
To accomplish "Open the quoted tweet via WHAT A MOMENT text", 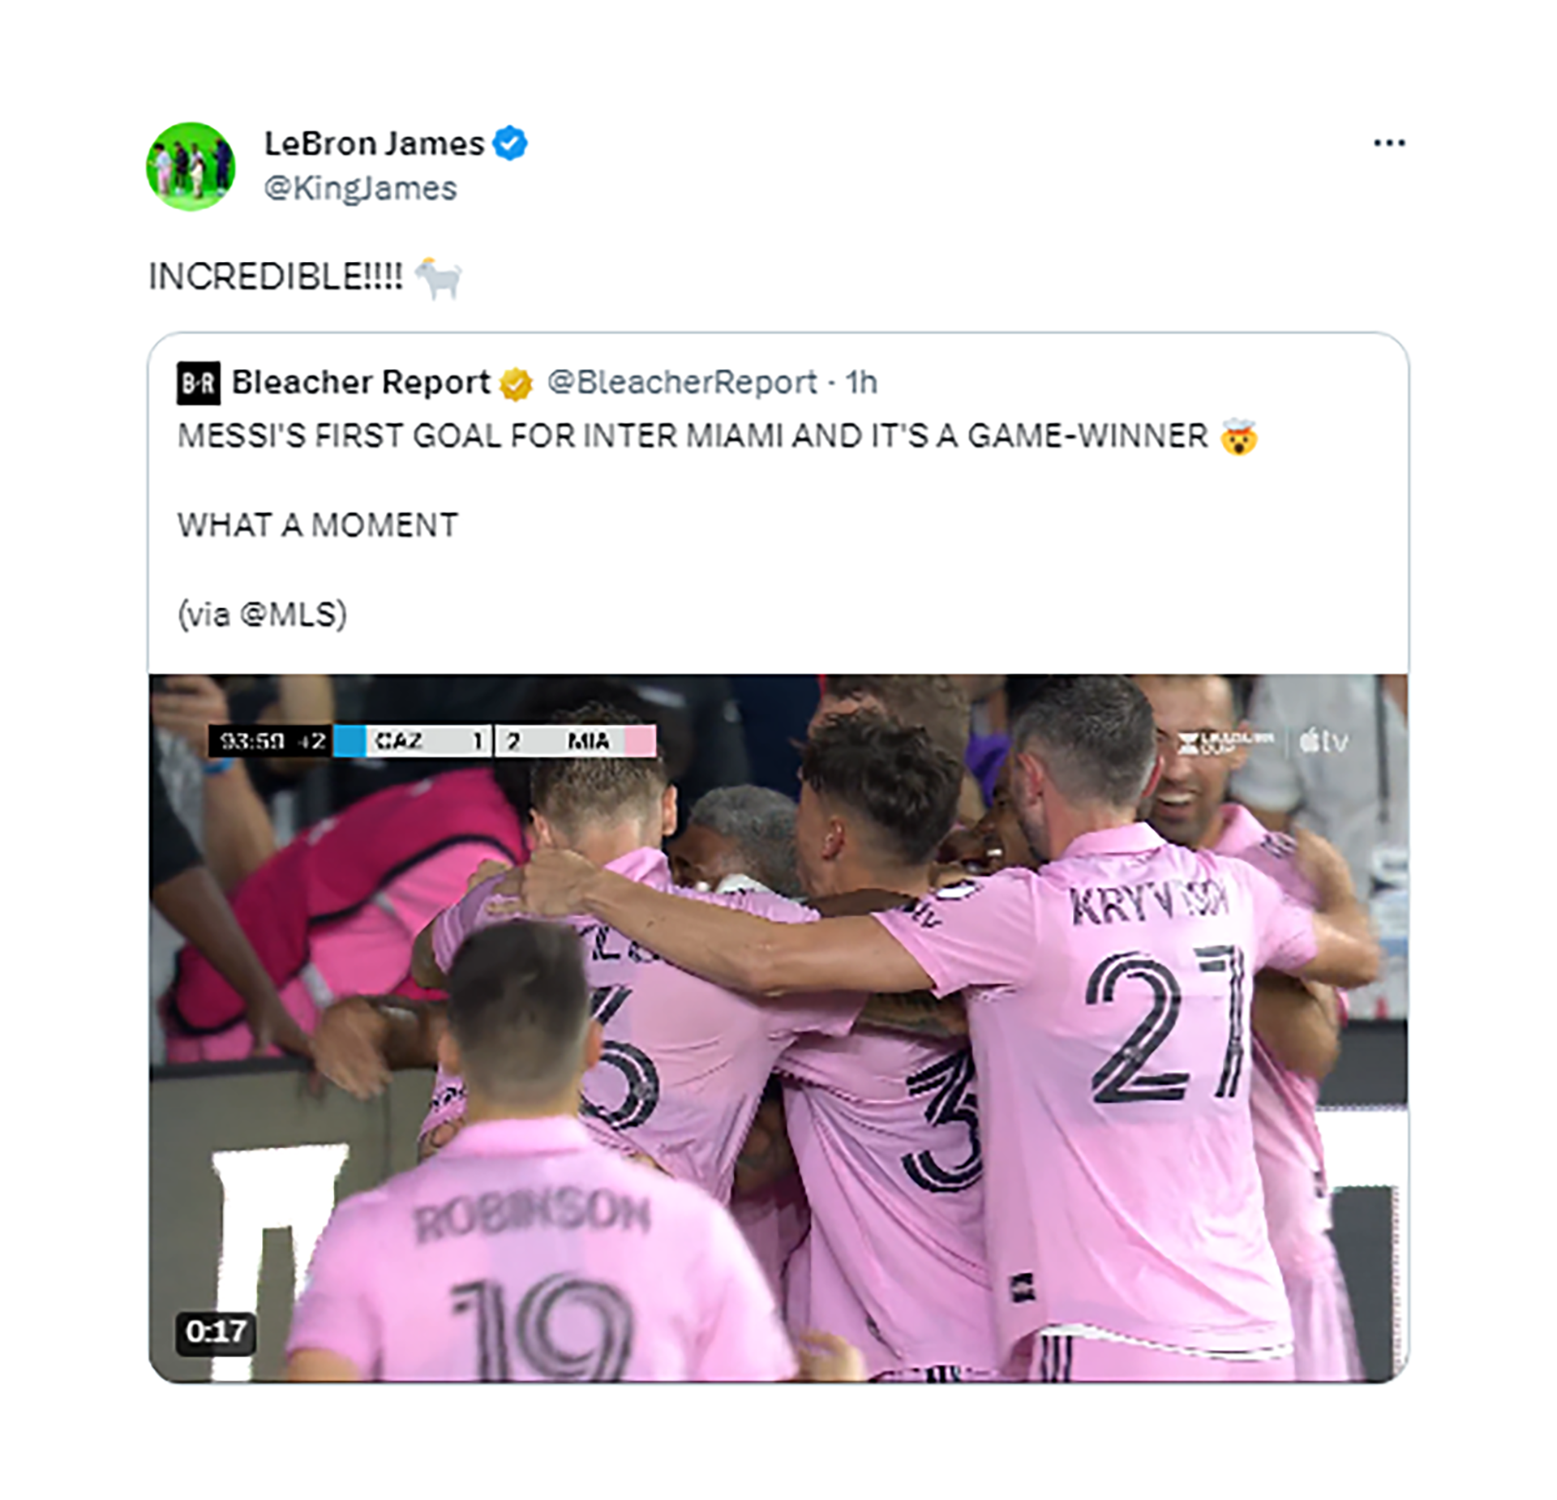I will click(317, 525).
